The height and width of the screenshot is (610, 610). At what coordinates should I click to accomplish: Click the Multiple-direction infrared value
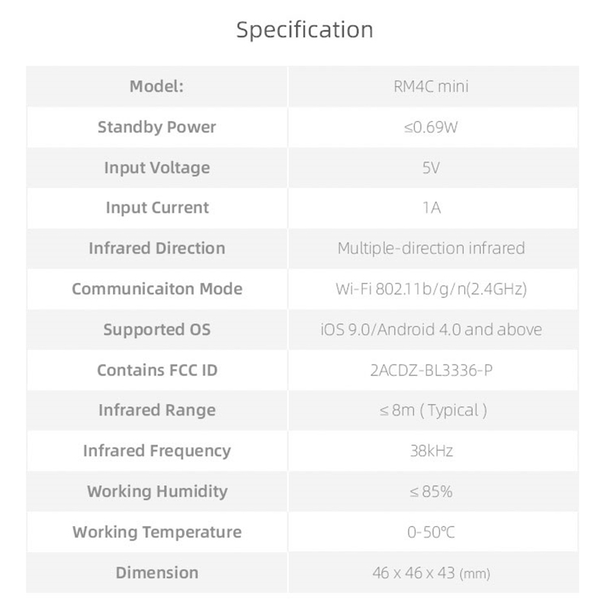431,249
